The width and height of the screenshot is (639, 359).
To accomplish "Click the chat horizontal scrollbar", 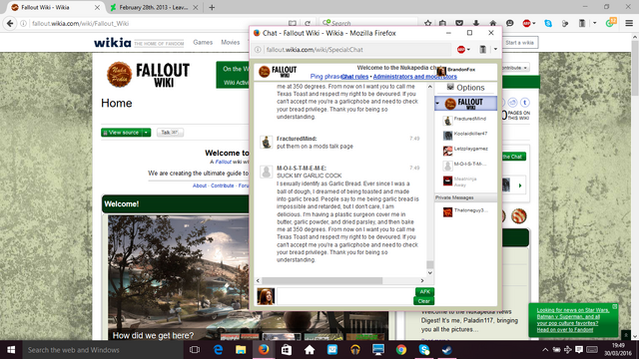I will [321, 280].
